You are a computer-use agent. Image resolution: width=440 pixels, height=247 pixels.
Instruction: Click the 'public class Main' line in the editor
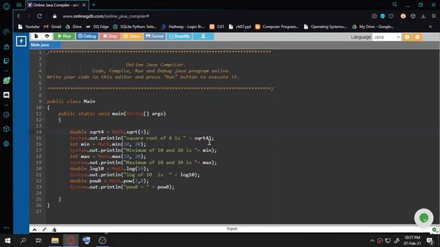71,102
